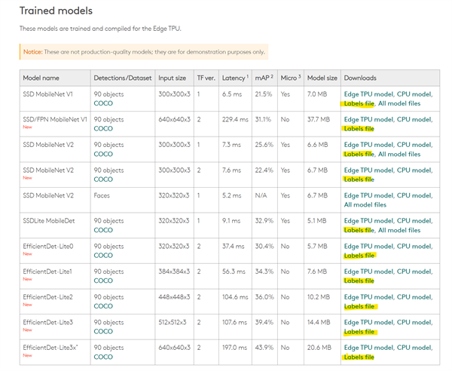Open CPU model for 7.6 ms SSD MobileNet V2
452x371 pixels.
click(414, 170)
